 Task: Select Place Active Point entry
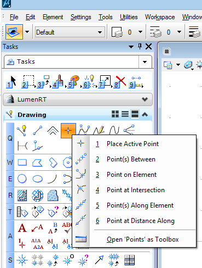click(x=132, y=144)
